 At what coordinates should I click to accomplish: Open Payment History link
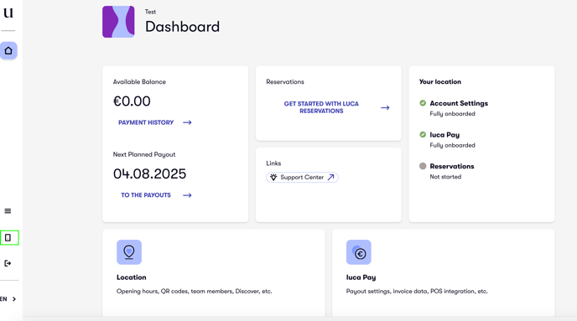(146, 122)
